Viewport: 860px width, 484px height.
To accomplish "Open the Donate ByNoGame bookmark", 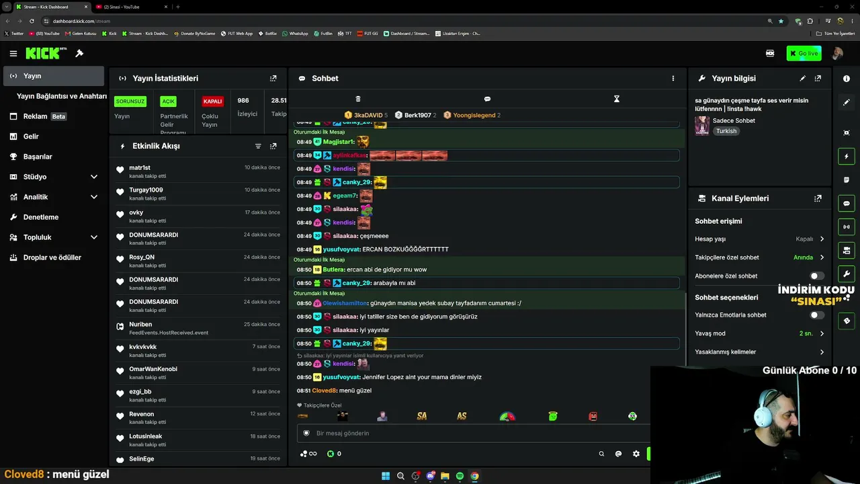I will [195, 33].
